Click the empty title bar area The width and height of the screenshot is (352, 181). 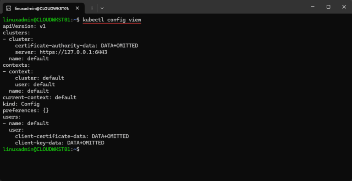tap(204, 7)
